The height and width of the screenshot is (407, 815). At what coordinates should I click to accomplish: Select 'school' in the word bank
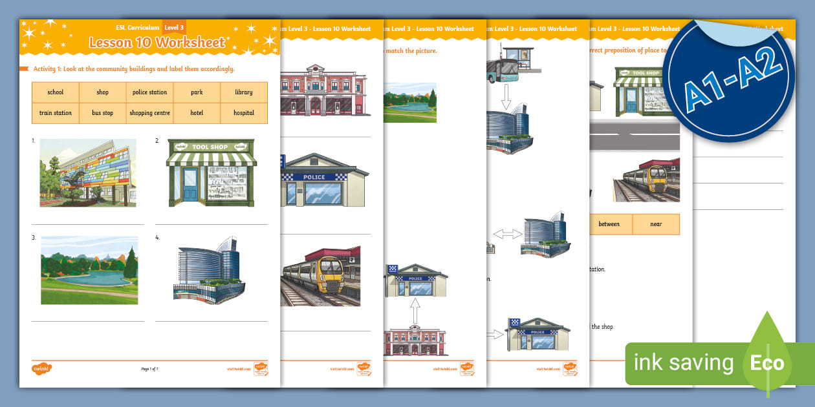pos(55,92)
